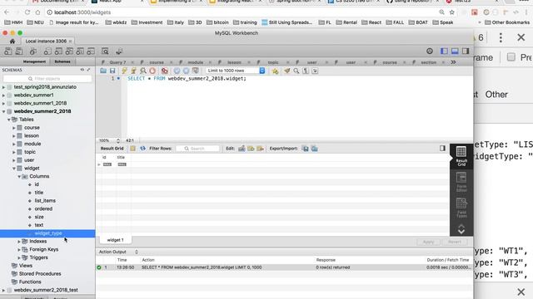The height and width of the screenshot is (299, 533).
Task: Open the Form Editor result view
Action: pos(461,182)
